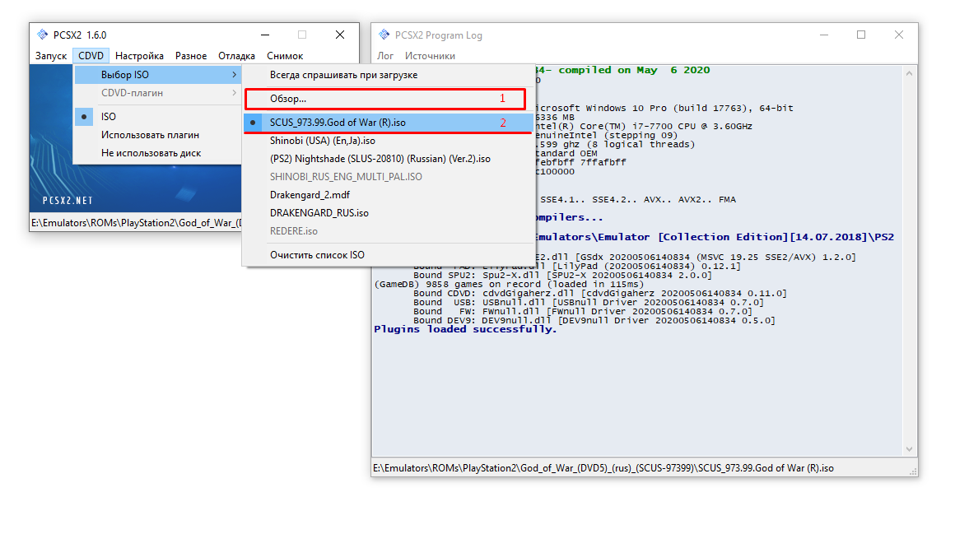Image resolution: width=969 pixels, height=534 pixels.
Task: Open the Лог menu in Program Log window
Action: 385,56
